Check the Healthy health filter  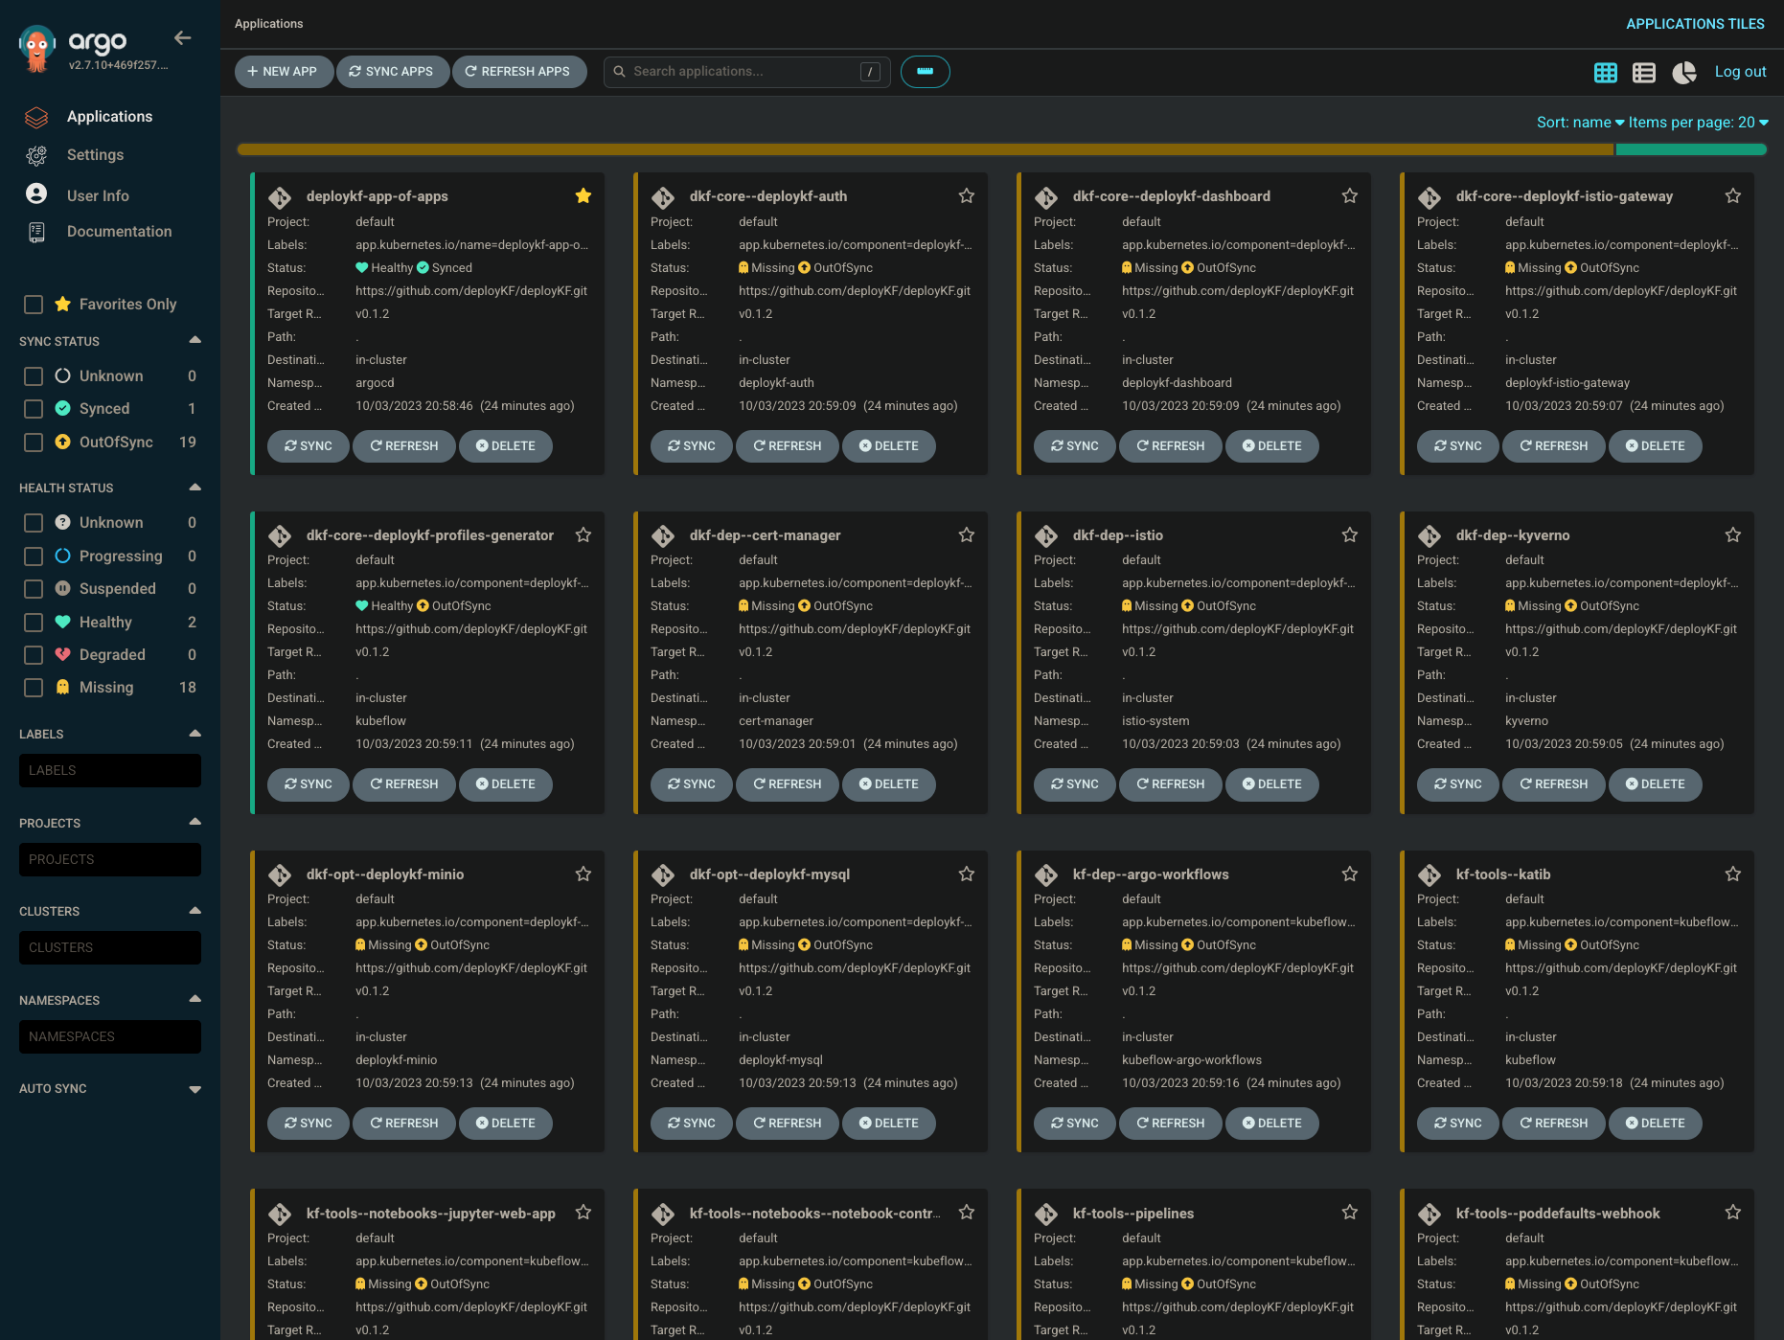click(x=34, y=623)
